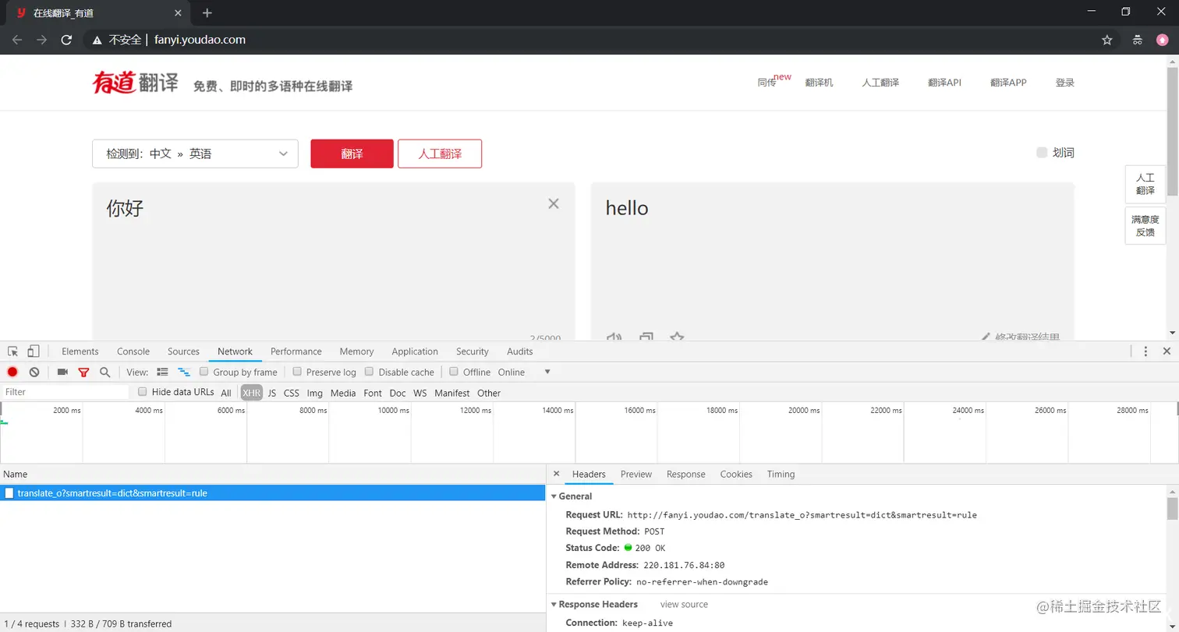
Task: Switch to the Elements tab
Action: (x=80, y=351)
